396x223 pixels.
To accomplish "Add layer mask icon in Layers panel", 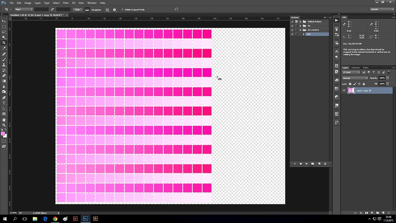I will (x=367, y=213).
